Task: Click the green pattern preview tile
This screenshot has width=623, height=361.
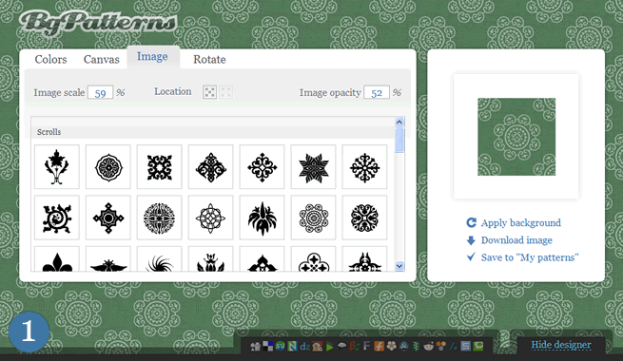Action: [x=516, y=137]
